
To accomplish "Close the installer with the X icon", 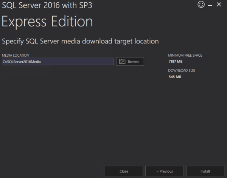I will (219, 5).
